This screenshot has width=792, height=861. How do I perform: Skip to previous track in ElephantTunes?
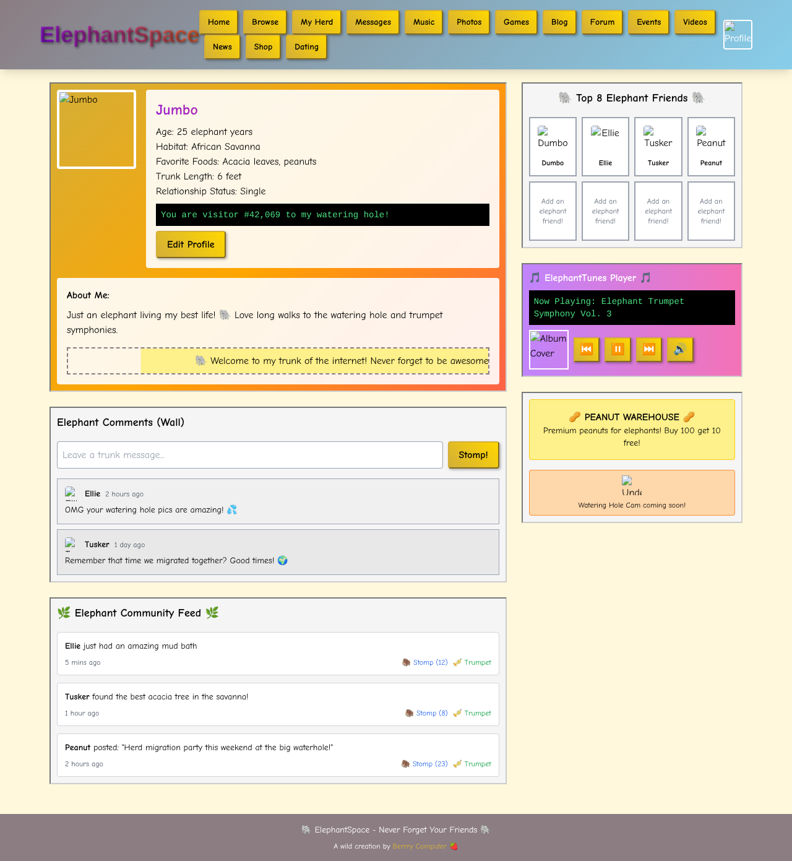(586, 349)
